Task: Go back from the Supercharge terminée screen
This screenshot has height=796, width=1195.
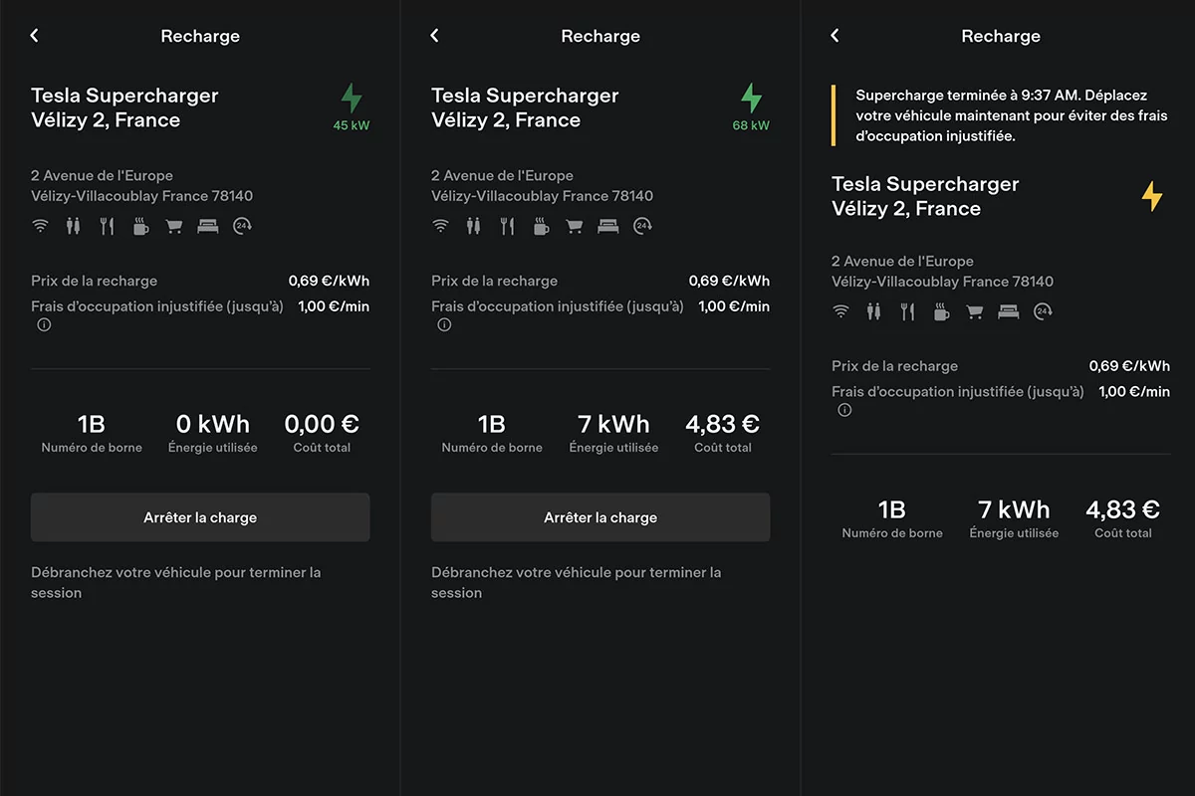Action: [x=835, y=36]
